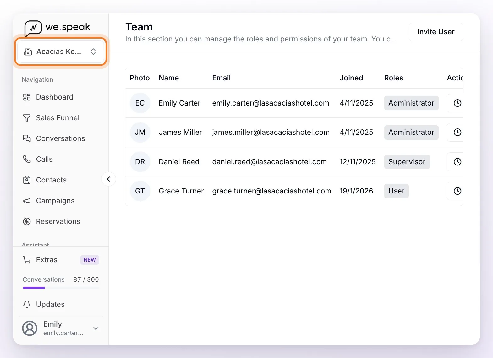Click the JM avatar photo
Image resolution: width=493 pixels, height=358 pixels.
(140, 132)
